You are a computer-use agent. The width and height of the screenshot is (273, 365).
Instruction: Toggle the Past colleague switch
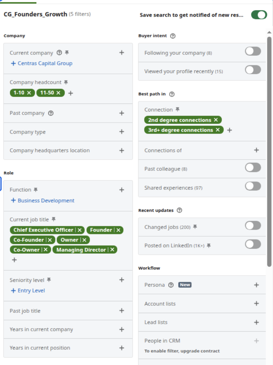click(253, 167)
